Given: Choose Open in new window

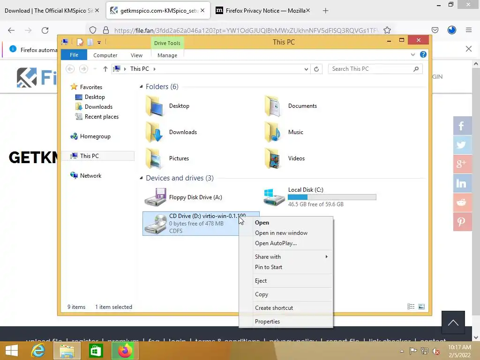Looking at the screenshot, I should tap(281, 233).
